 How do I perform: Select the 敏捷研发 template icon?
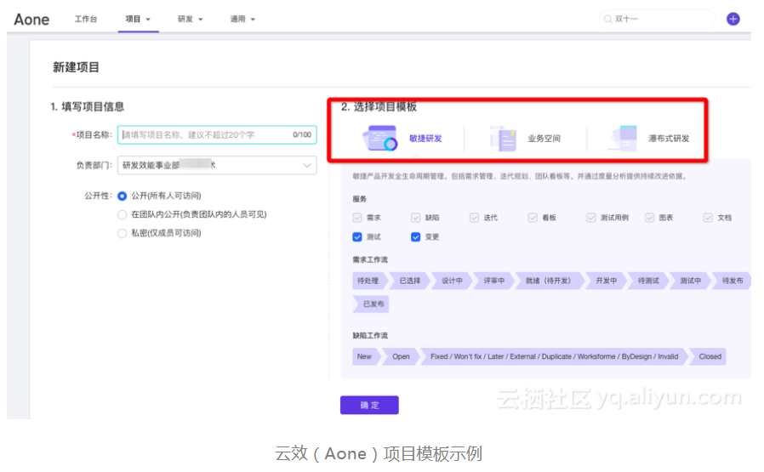[x=380, y=139]
